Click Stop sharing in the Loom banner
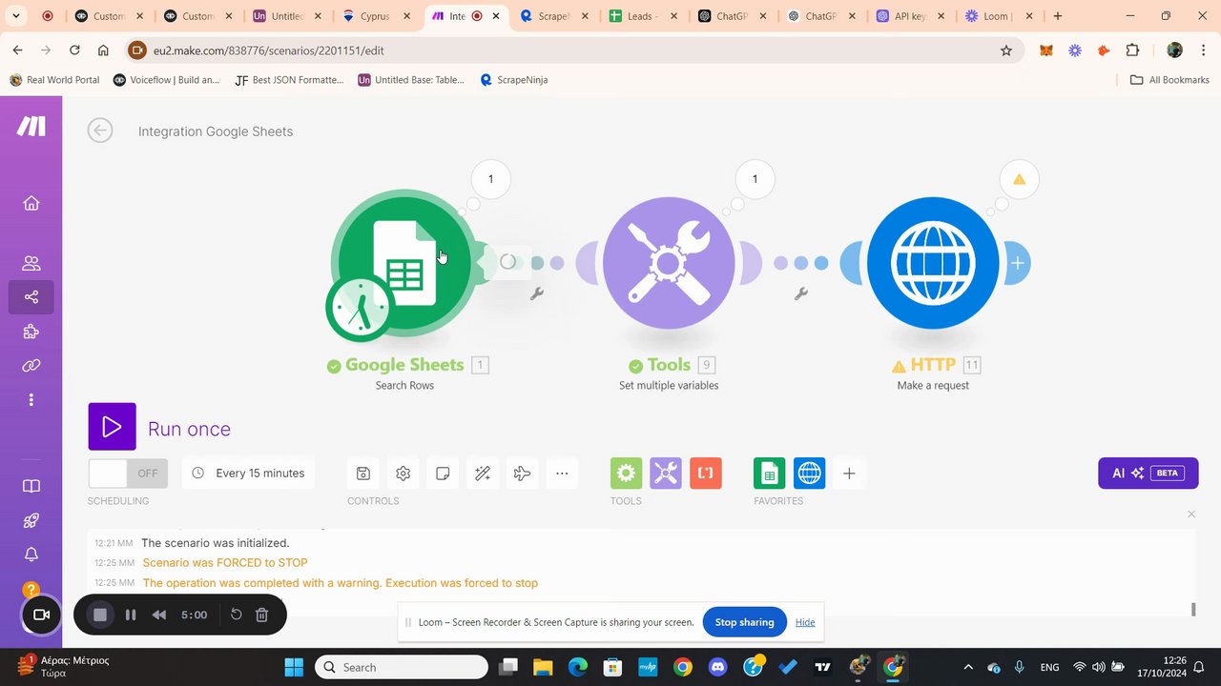The height and width of the screenshot is (686, 1221). [745, 622]
